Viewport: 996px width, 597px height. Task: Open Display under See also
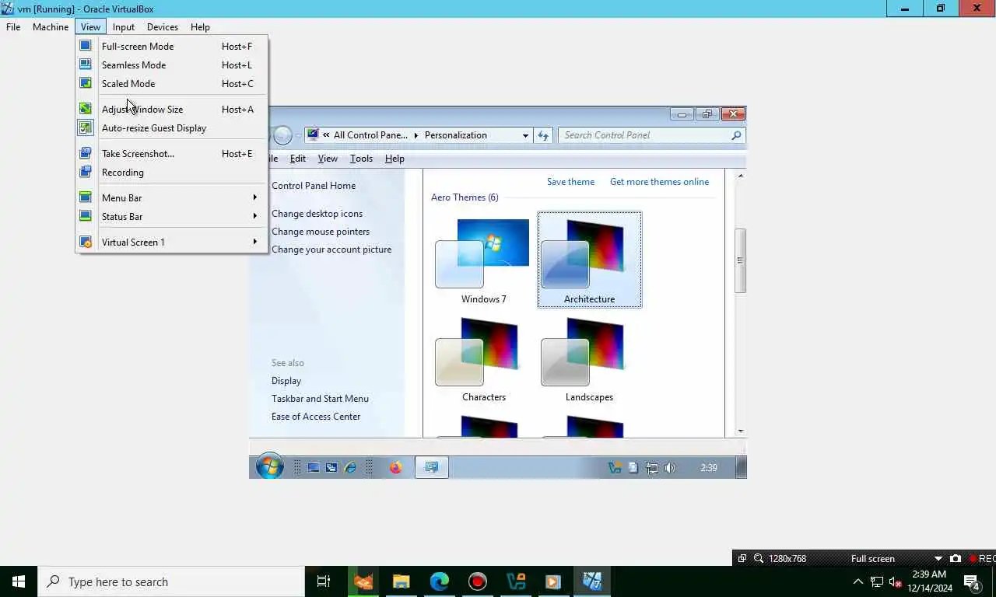286,380
